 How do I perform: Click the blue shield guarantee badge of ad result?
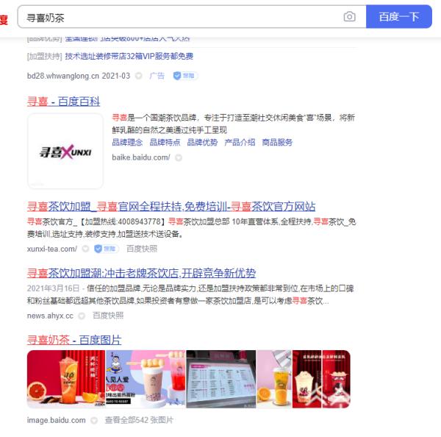tap(185, 76)
